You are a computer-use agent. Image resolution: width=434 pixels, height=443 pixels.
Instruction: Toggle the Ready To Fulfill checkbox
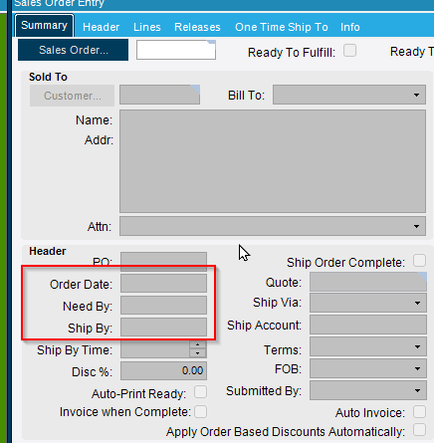point(349,51)
